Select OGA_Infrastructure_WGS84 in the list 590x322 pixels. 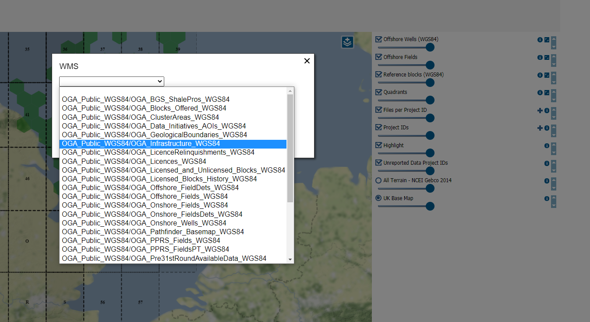click(141, 143)
